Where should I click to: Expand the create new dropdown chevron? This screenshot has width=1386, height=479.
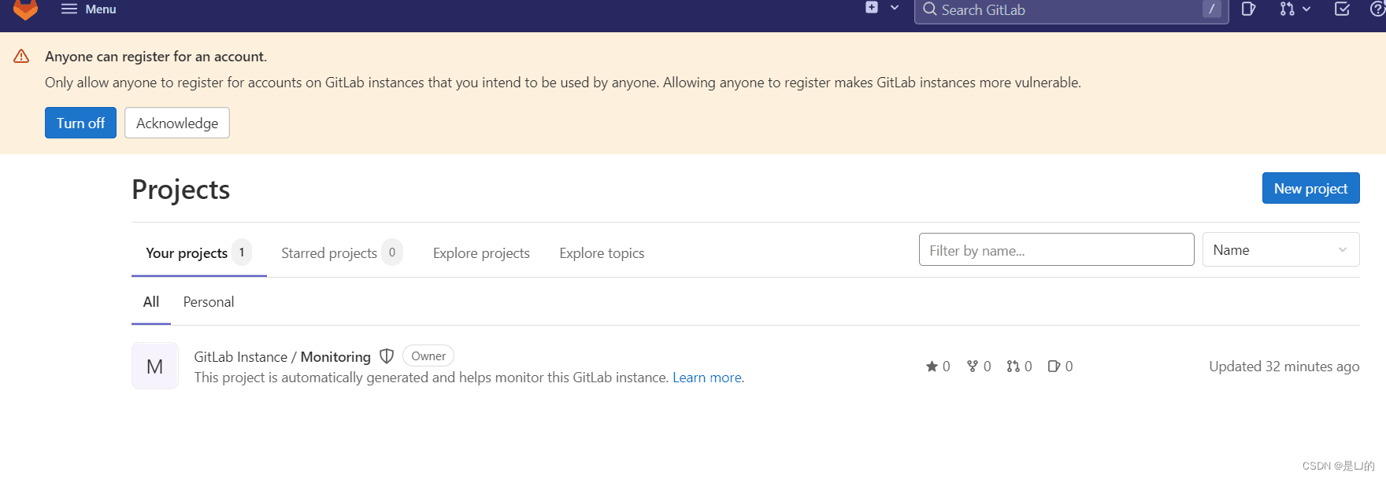pyautogui.click(x=895, y=8)
